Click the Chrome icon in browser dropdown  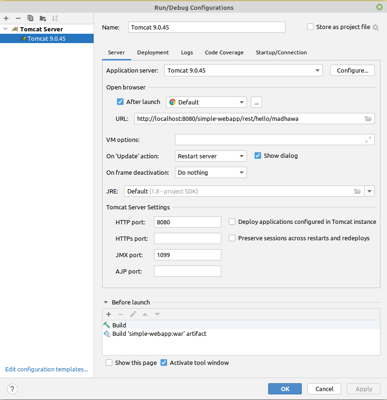(173, 102)
